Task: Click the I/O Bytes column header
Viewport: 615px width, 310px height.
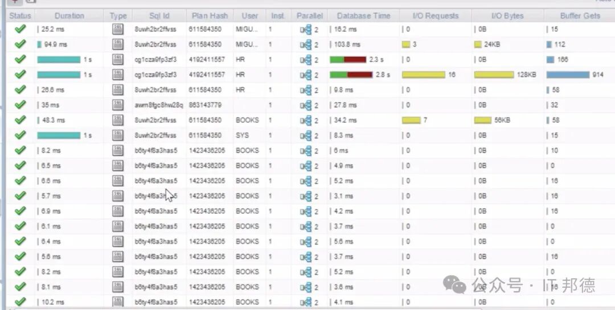Action: coord(507,16)
